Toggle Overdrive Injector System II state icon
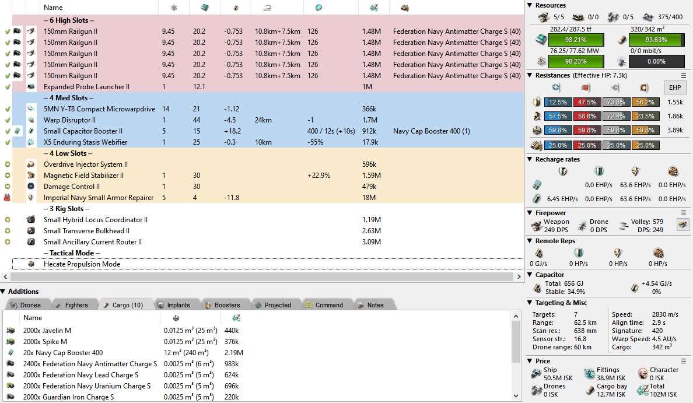The image size is (693, 403). pyautogui.click(x=7, y=164)
